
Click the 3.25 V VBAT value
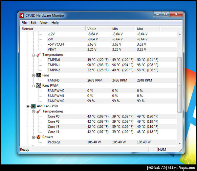tap(92, 50)
